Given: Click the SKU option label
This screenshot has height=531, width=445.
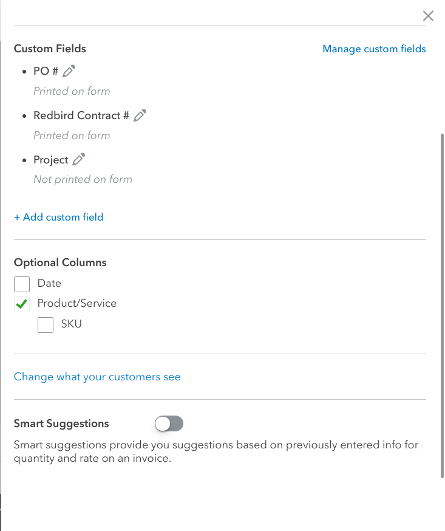Looking at the screenshot, I should (71, 324).
